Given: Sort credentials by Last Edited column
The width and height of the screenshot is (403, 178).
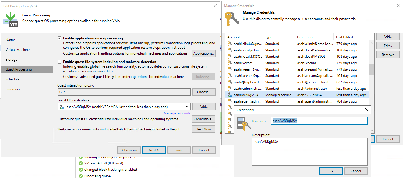Looking at the screenshot, I should click(351, 37).
